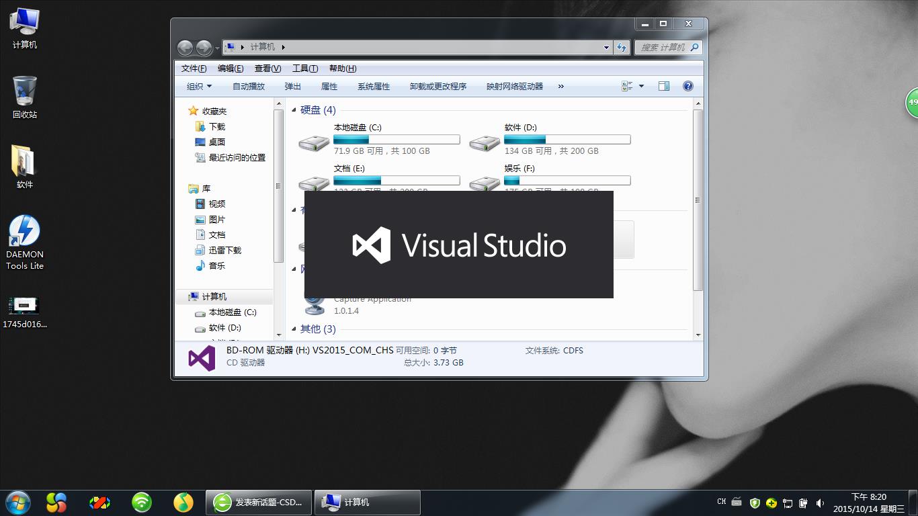
Task: Click the Explorer back navigation button
Action: 185,47
